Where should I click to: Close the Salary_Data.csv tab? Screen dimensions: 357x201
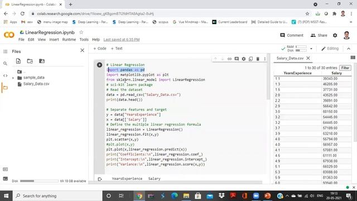coord(308,58)
